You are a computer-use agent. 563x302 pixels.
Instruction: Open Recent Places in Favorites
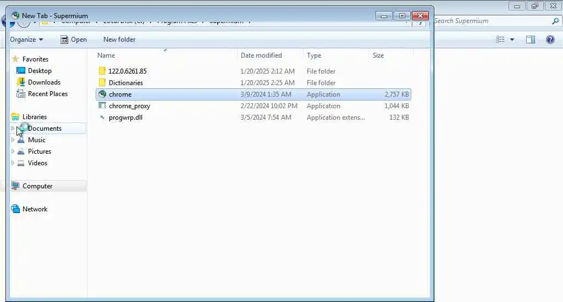point(47,93)
